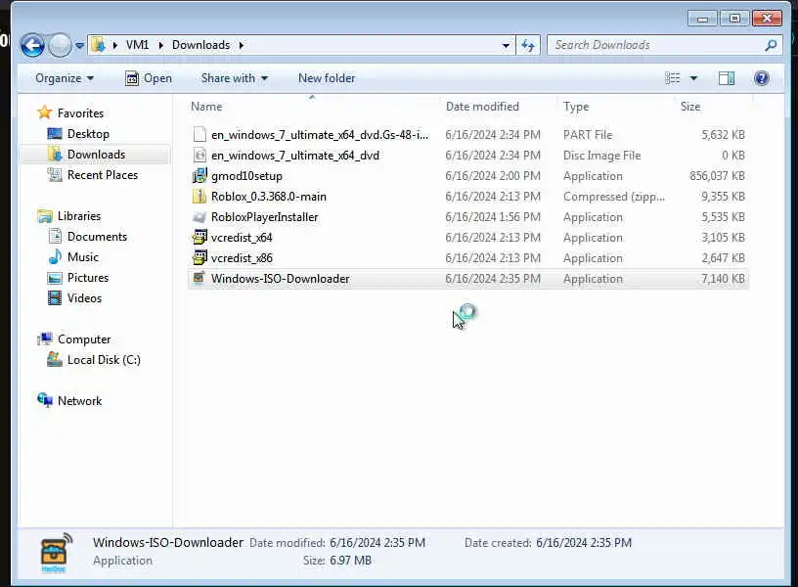Select Favorites in the navigation pane

80,113
